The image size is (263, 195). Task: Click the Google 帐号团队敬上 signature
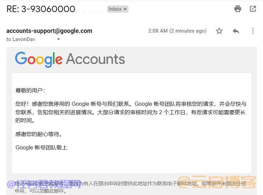click(x=41, y=147)
